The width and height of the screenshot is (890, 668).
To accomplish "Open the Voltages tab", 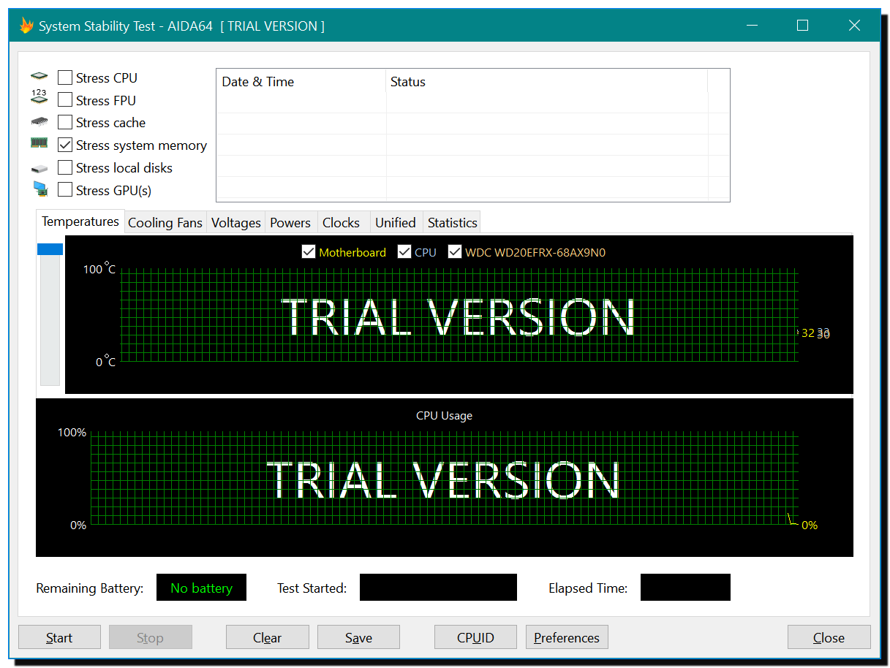I will pos(236,223).
